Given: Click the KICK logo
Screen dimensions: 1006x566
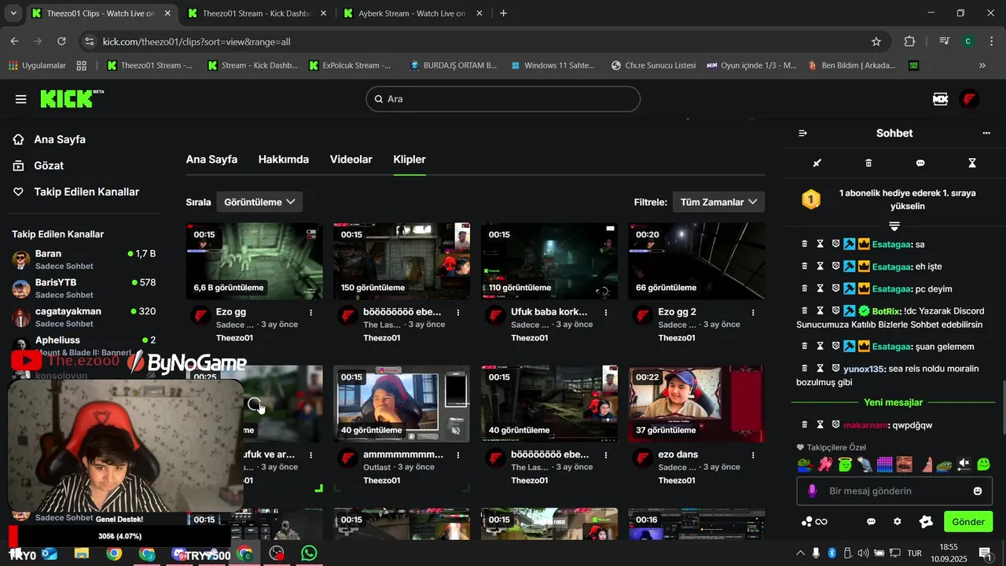Looking at the screenshot, I should click(x=72, y=98).
